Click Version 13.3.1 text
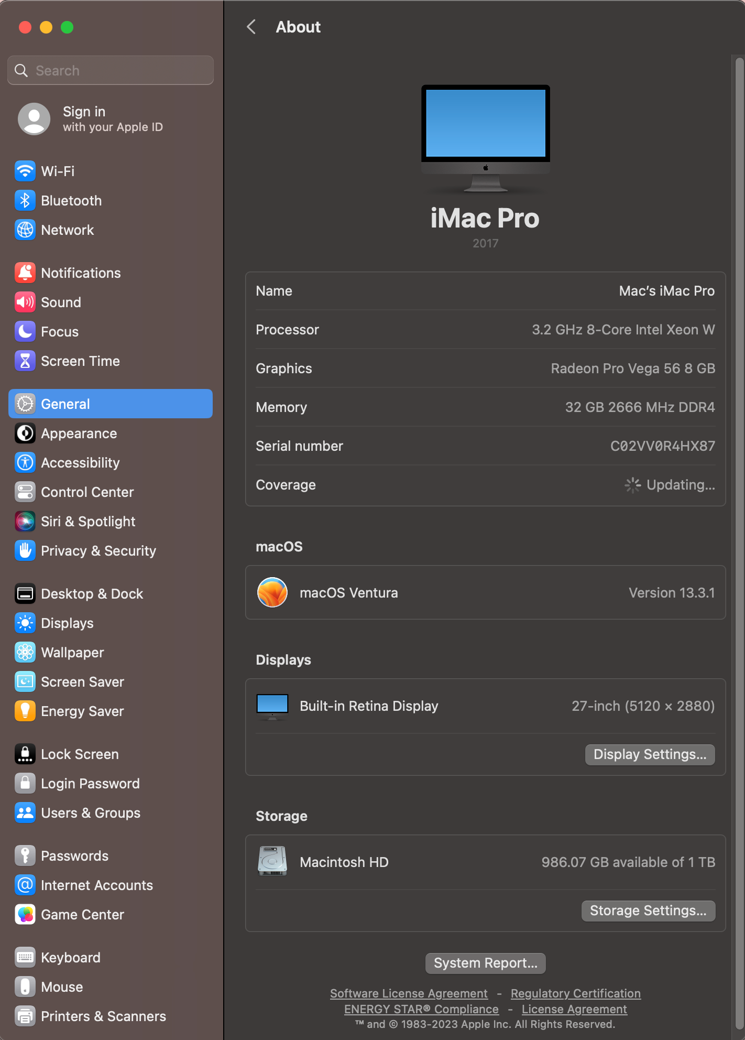The width and height of the screenshot is (745, 1040). point(672,593)
